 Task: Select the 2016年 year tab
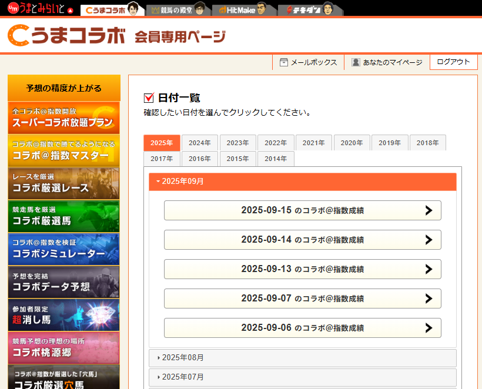tap(200, 159)
